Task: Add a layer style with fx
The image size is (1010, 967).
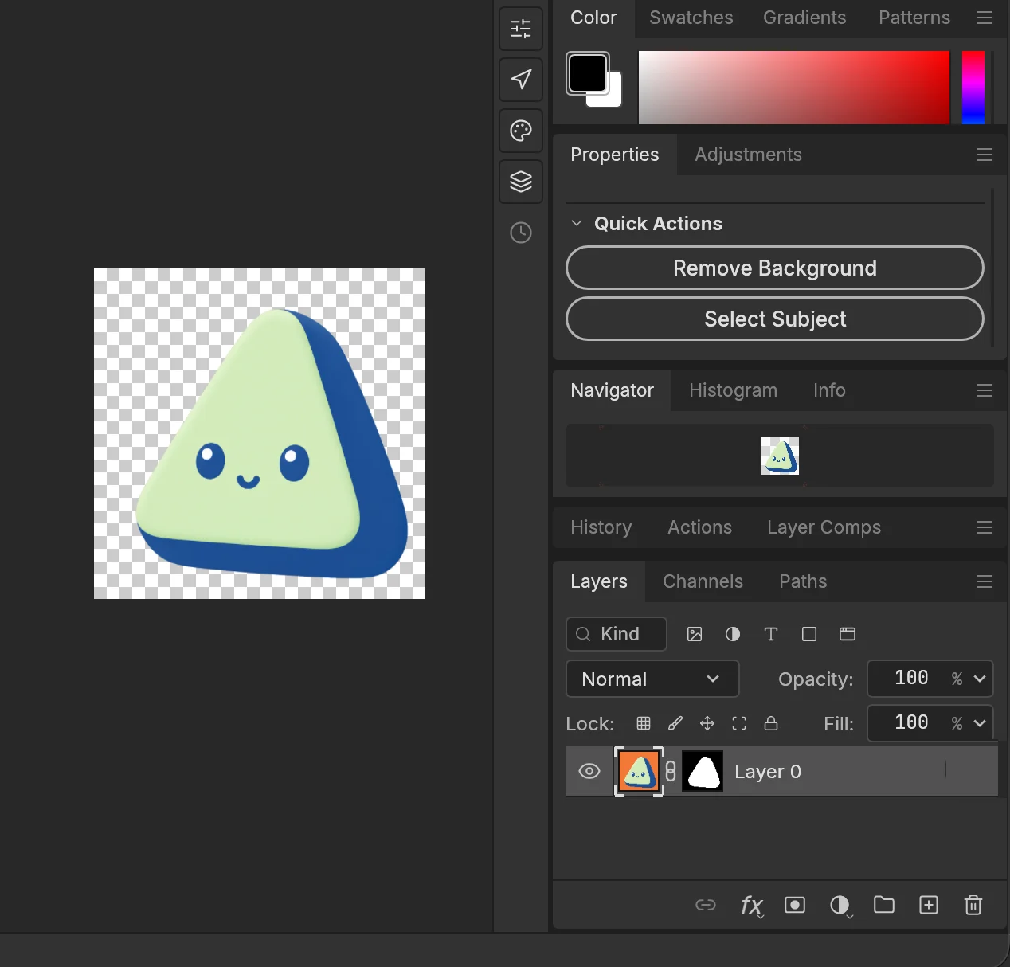Action: coord(751,906)
